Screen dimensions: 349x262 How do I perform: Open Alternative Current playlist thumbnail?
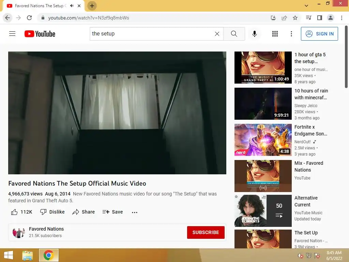263,211
